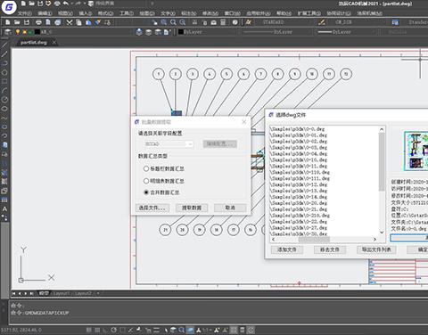Toggle Grid display in status bar
The width and height of the screenshot is (428, 335).
pyautogui.click(x=97, y=330)
